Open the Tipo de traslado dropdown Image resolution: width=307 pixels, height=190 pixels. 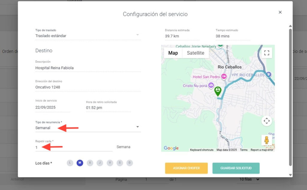click(x=138, y=35)
